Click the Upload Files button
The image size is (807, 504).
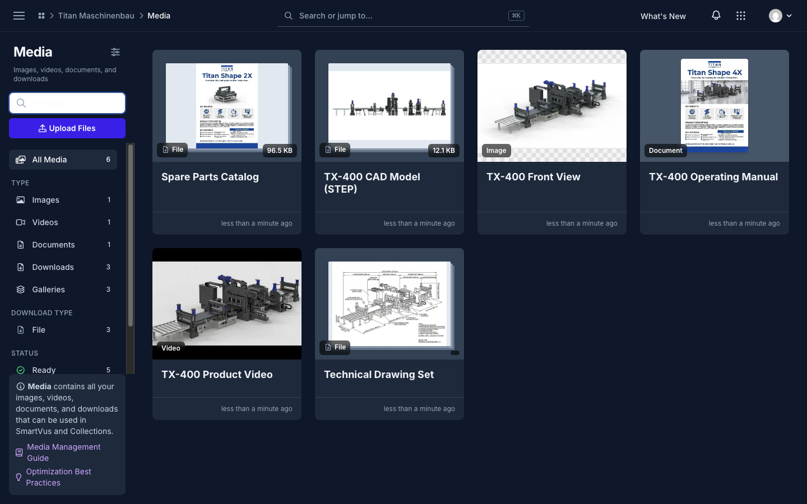[67, 128]
